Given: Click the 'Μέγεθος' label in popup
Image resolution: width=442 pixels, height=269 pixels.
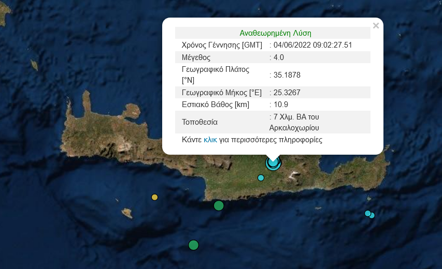Looking at the screenshot, I should coord(196,57).
